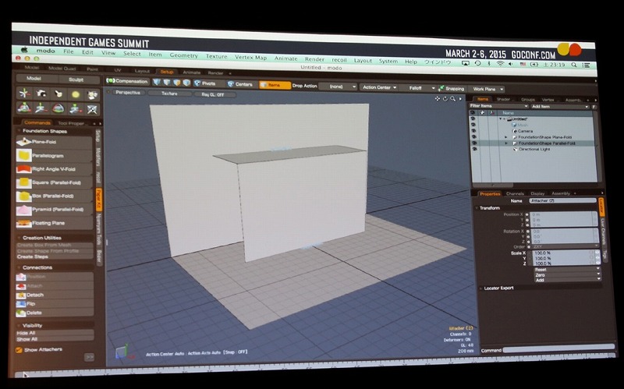
Task: Open the Drop Action (none) dropdown
Action: [338, 87]
